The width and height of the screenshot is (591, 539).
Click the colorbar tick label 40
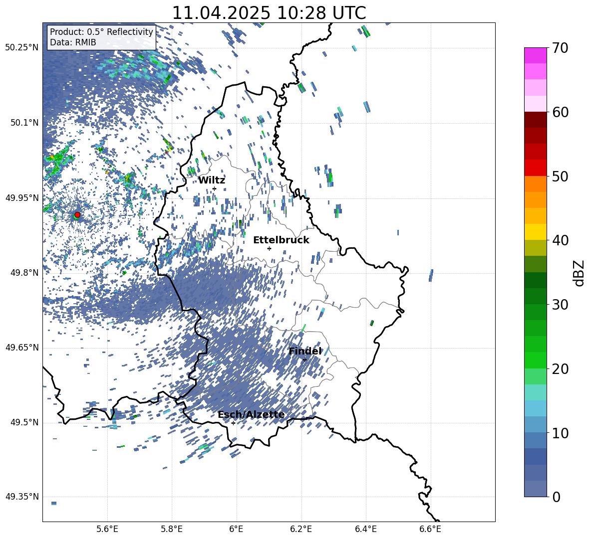[x=561, y=240]
